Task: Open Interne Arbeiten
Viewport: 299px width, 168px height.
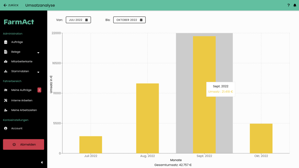Action: [x=22, y=100]
